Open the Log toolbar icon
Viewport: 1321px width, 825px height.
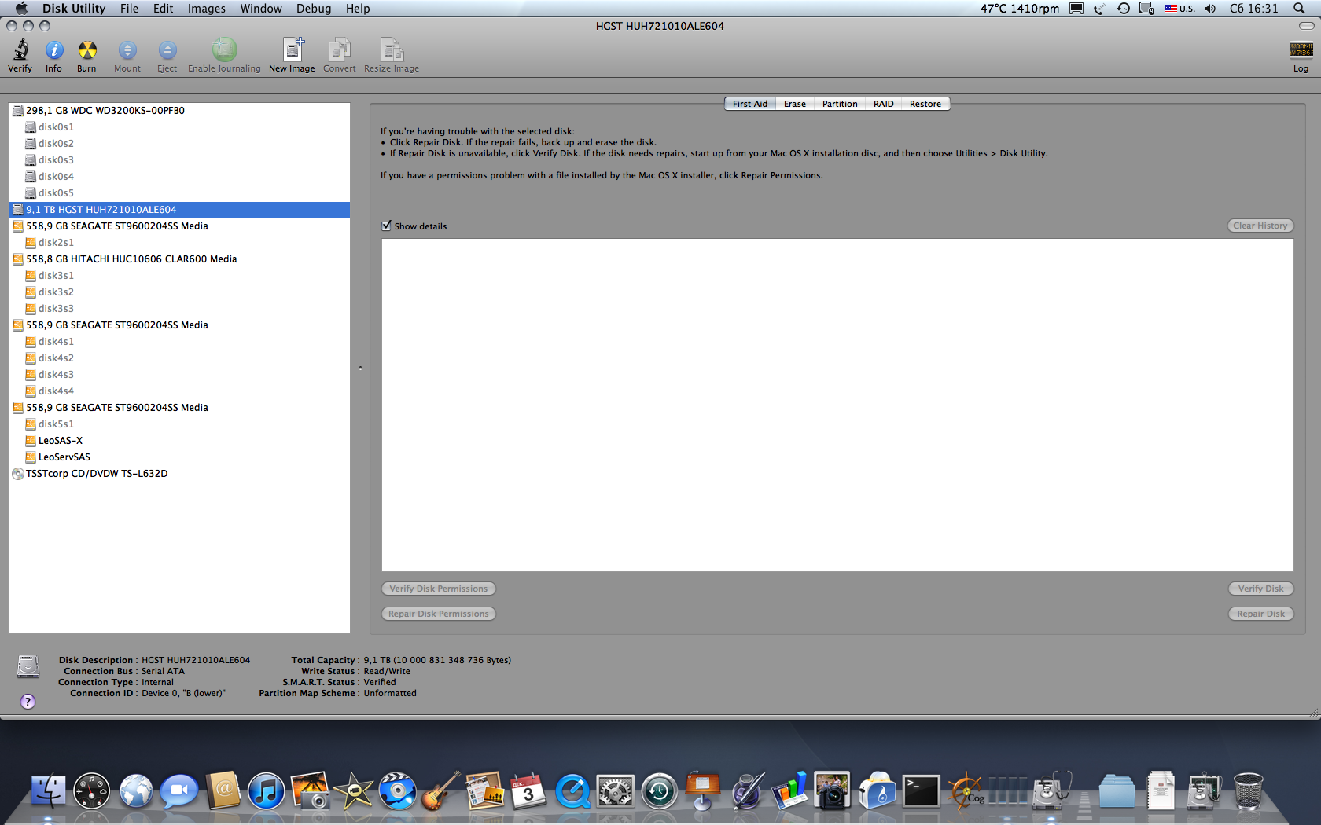click(1301, 50)
